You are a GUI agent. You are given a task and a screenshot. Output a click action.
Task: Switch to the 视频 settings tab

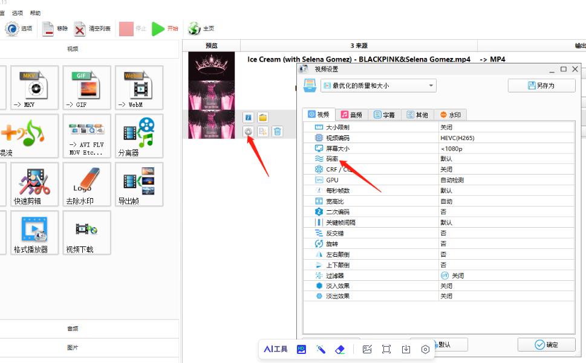[x=319, y=115]
